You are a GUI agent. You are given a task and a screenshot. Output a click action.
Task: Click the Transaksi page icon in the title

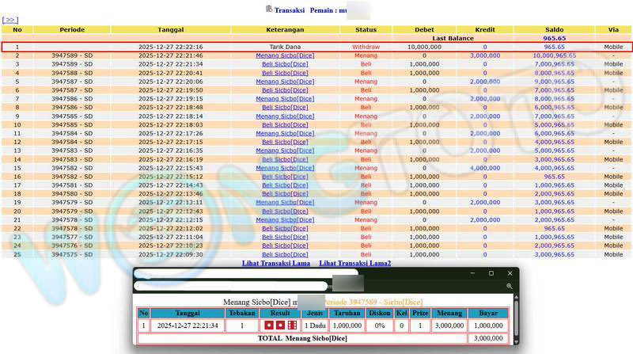pos(269,9)
